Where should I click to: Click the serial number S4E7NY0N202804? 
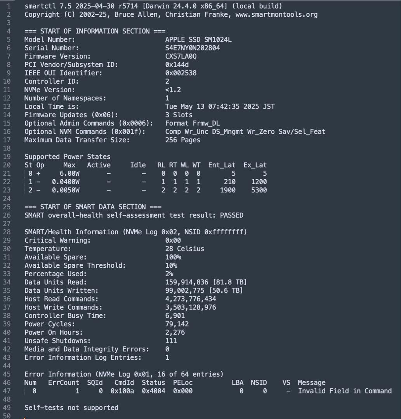[193, 48]
